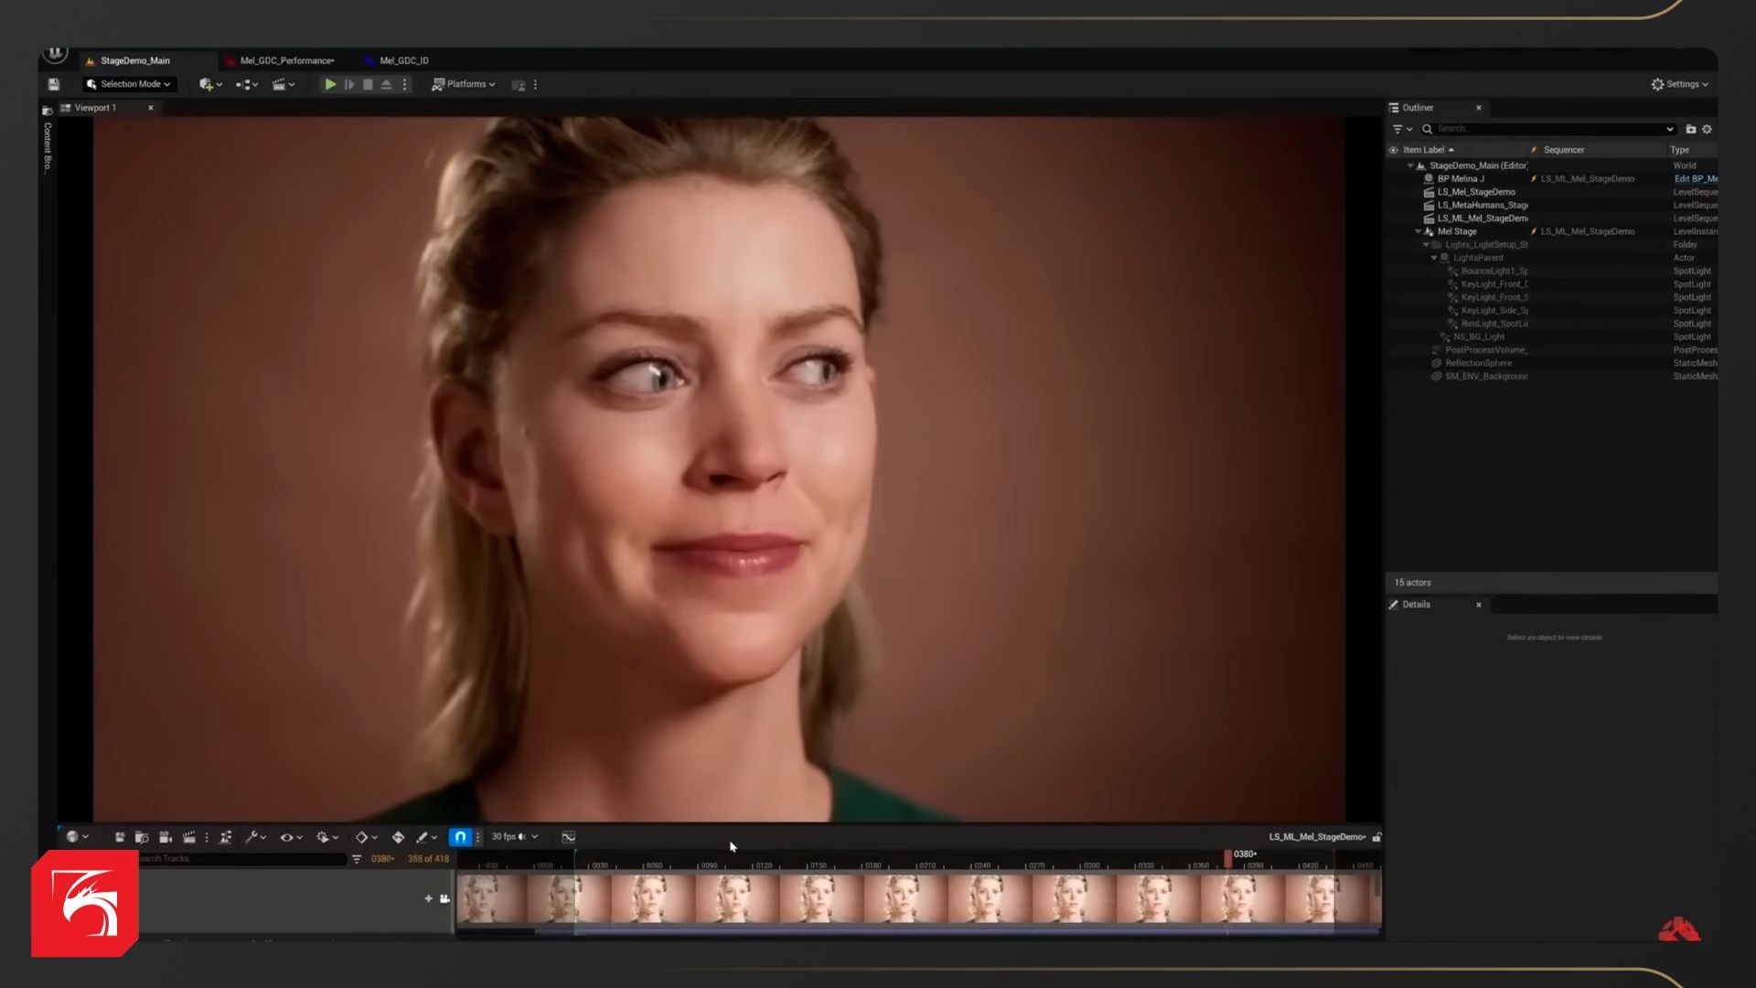Click the red playhead marker at 0380
Screen dimensions: 1756x988
[1227, 857]
